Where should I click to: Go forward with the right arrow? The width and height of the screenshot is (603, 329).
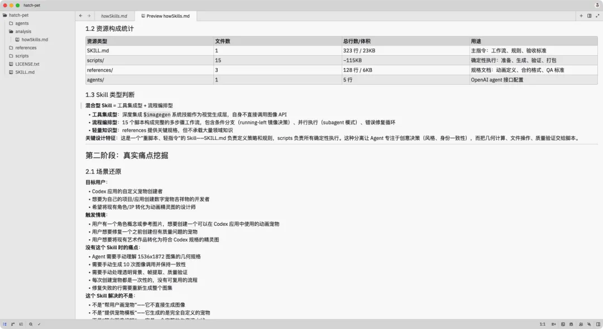point(89,16)
